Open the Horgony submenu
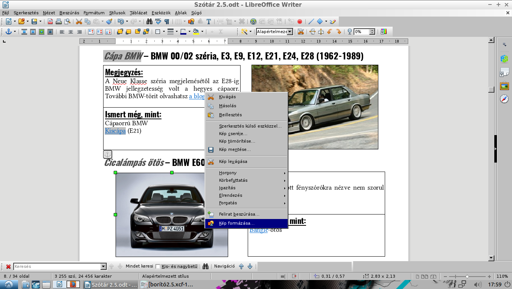 pos(246,173)
